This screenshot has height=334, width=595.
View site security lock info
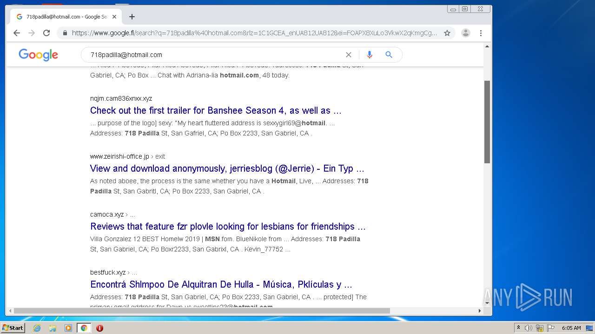[x=65, y=33]
